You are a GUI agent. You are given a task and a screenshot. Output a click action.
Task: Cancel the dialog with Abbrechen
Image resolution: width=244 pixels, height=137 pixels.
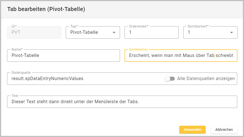pos(224,130)
